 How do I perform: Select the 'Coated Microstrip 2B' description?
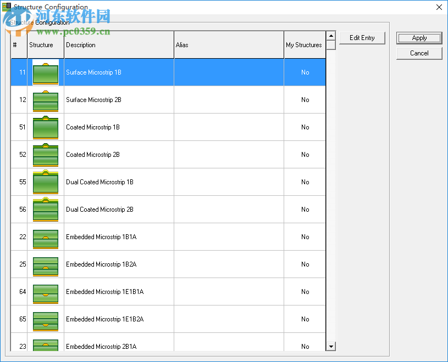(92, 155)
